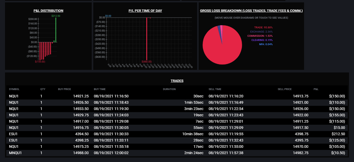Viewport: 354px width, 162px height.
Task: Click the $(110.00) P&L value
Action: pyautogui.click(x=337, y=102)
